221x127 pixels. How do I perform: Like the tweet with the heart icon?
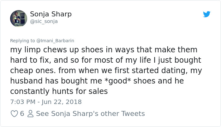(x=14, y=114)
